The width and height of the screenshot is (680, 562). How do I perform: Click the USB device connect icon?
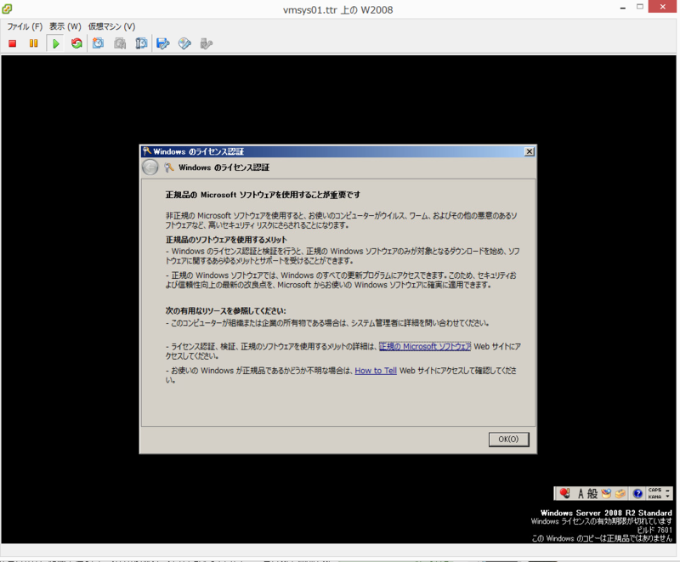tap(207, 43)
